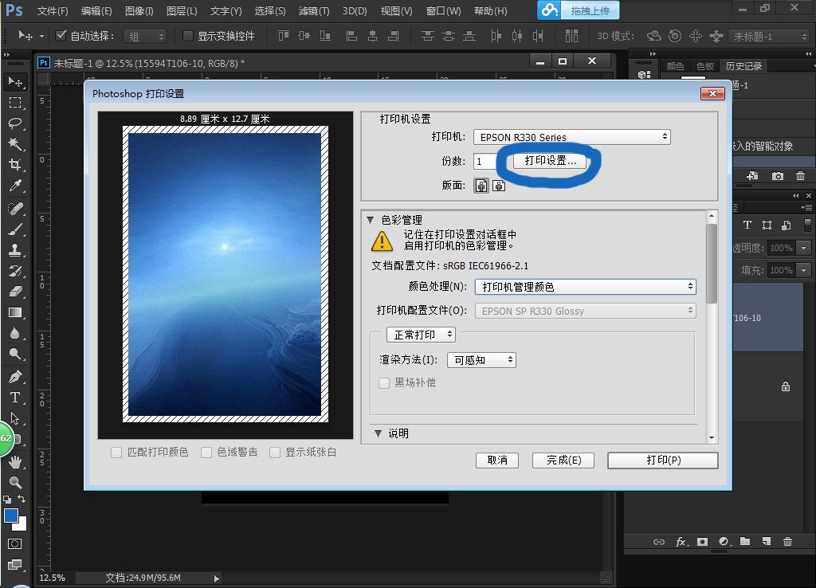Image resolution: width=816 pixels, height=588 pixels.
Task: Collapse the 说明 section
Action: click(379, 433)
